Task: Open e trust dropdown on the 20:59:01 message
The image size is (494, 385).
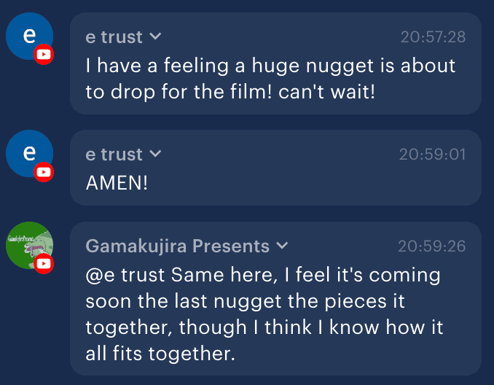Action: click(x=155, y=155)
